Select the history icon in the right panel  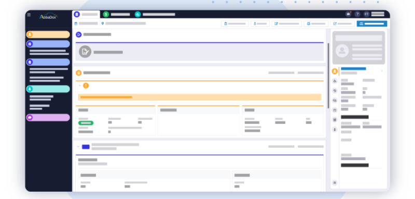tap(335, 91)
